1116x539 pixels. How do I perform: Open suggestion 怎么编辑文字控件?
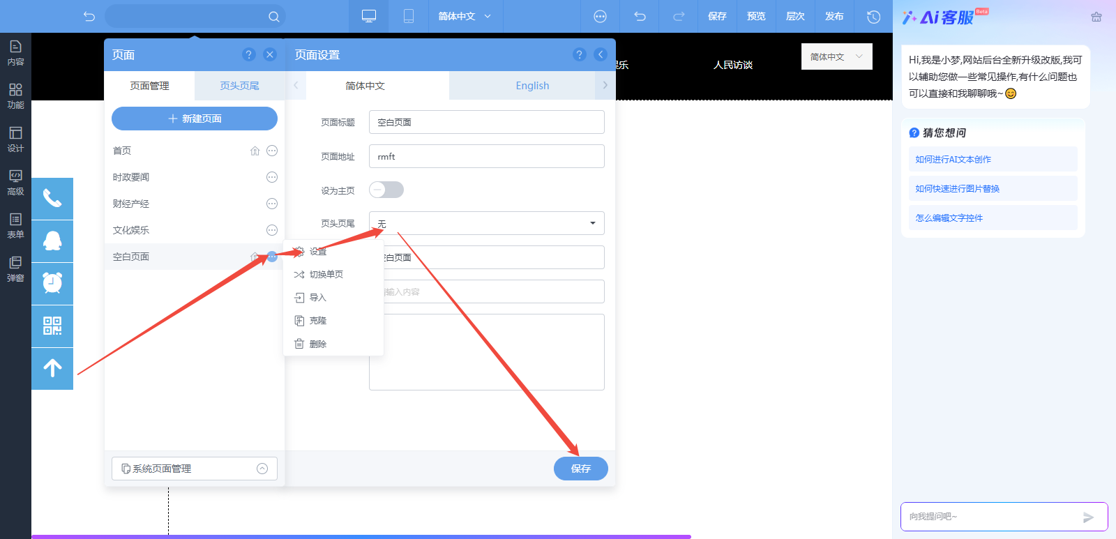(993, 218)
